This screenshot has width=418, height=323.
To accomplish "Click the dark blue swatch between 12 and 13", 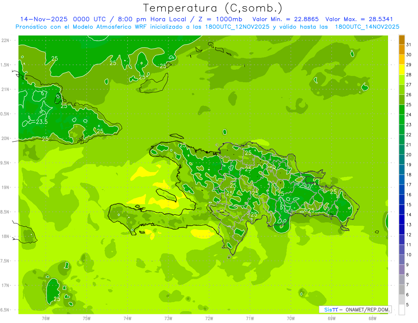I will [x=402, y=230].
